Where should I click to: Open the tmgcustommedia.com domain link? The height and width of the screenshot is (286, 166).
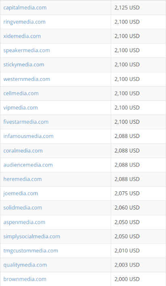(31, 251)
